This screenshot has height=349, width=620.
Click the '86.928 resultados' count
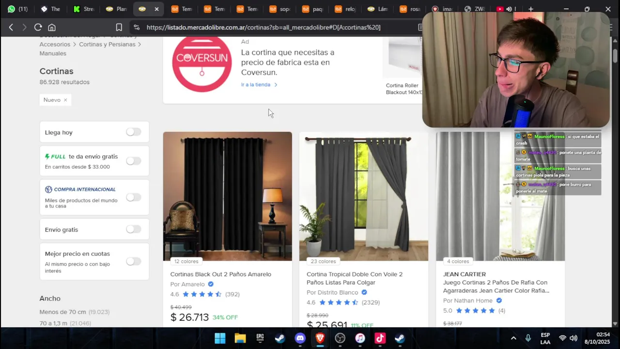[64, 82]
